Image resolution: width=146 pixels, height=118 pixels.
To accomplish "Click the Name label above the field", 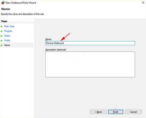I will pyautogui.click(x=48, y=39).
